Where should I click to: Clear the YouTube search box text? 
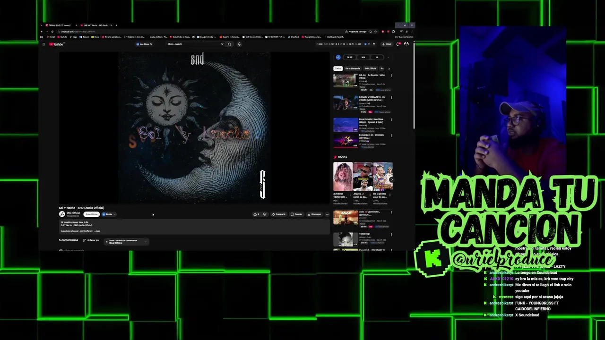click(222, 44)
